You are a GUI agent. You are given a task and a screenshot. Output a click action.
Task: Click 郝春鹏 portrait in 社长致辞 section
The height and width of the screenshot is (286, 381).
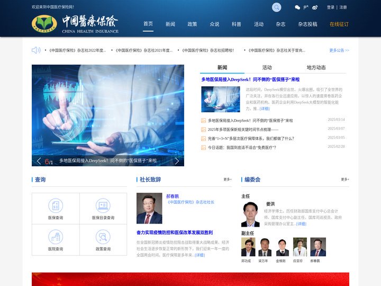(149, 208)
